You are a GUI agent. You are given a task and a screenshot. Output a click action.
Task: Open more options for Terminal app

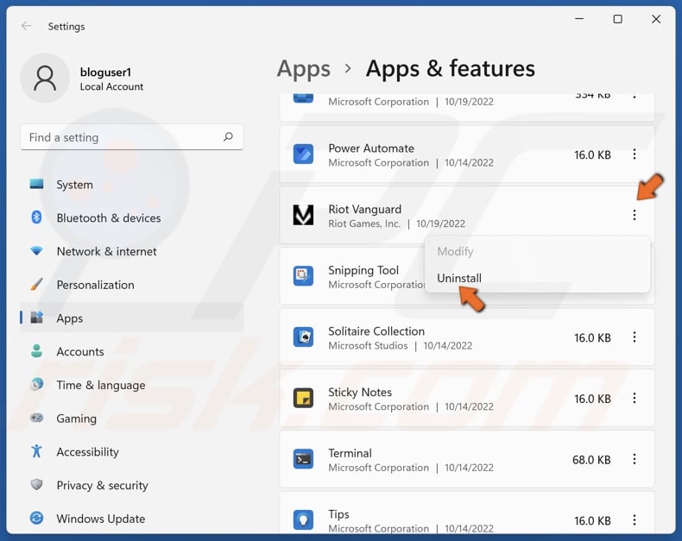[x=635, y=460]
